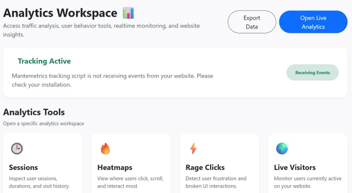The width and height of the screenshot is (352, 193).
Task: Open the Sessions tool card title
Action: click(x=23, y=168)
